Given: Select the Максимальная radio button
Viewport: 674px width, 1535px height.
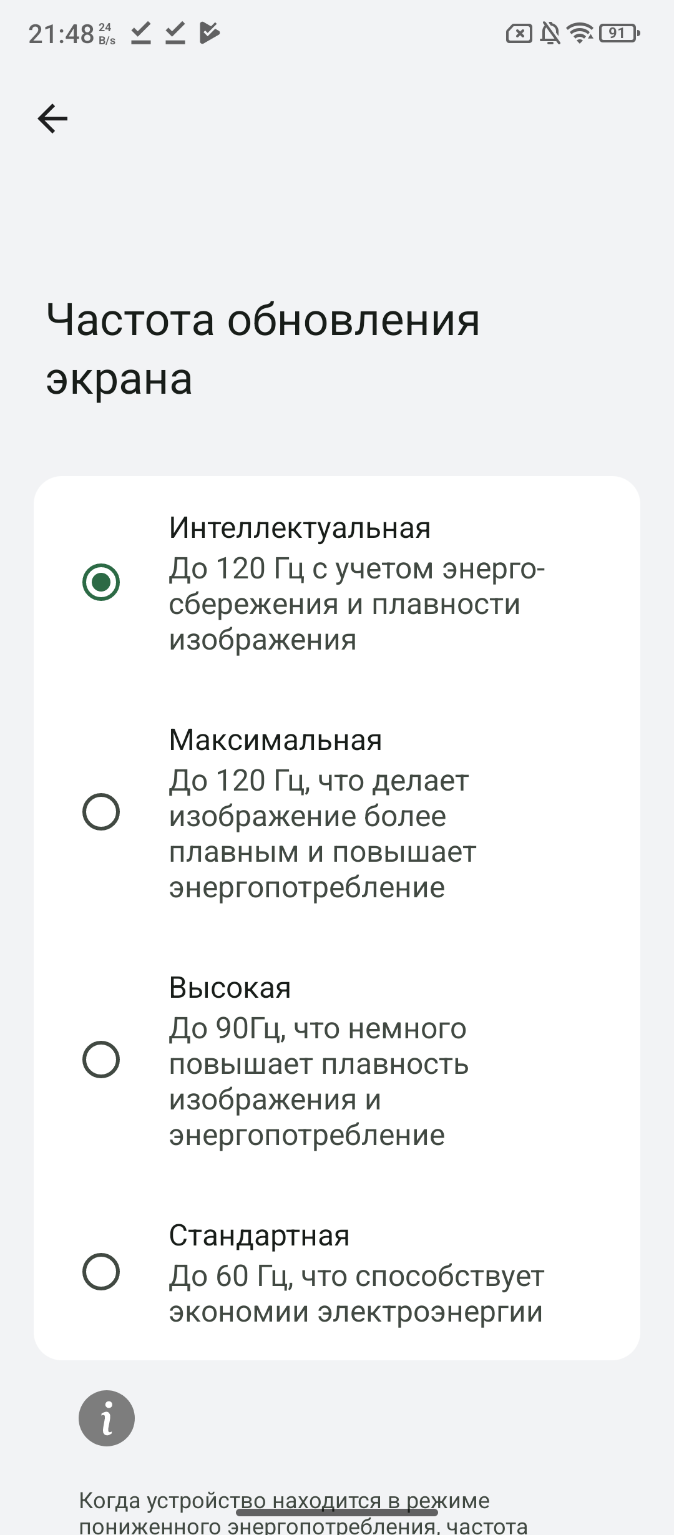Looking at the screenshot, I should (x=101, y=812).
